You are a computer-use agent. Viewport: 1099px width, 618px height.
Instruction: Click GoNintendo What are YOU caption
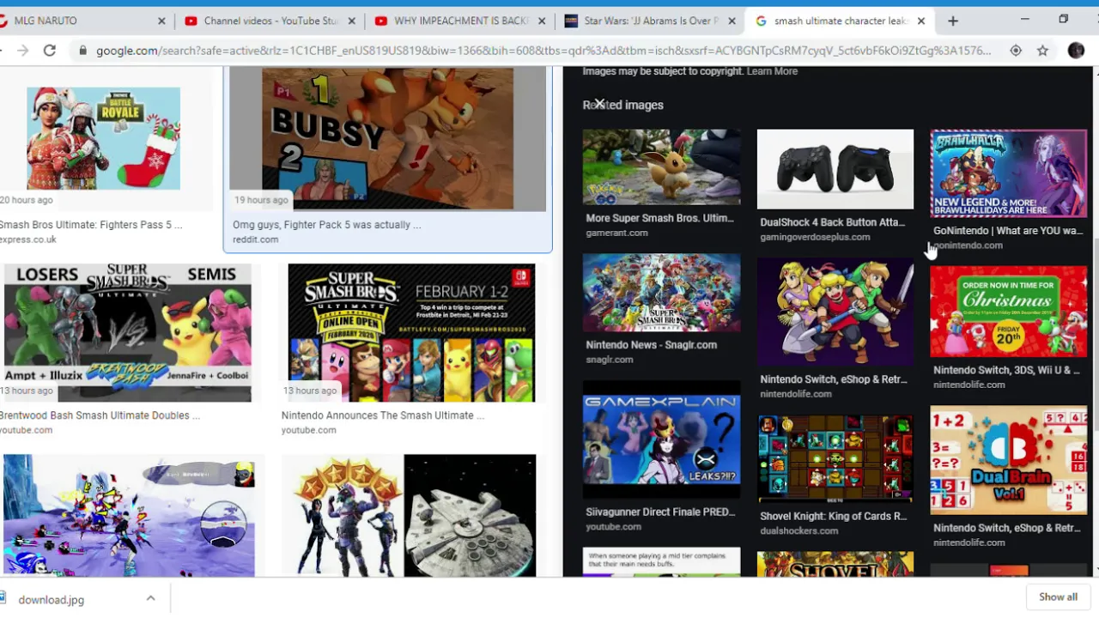pyautogui.click(x=1008, y=231)
